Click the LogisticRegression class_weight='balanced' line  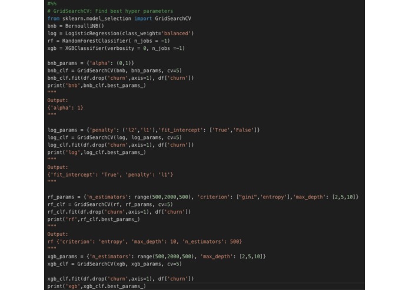click(x=121, y=33)
